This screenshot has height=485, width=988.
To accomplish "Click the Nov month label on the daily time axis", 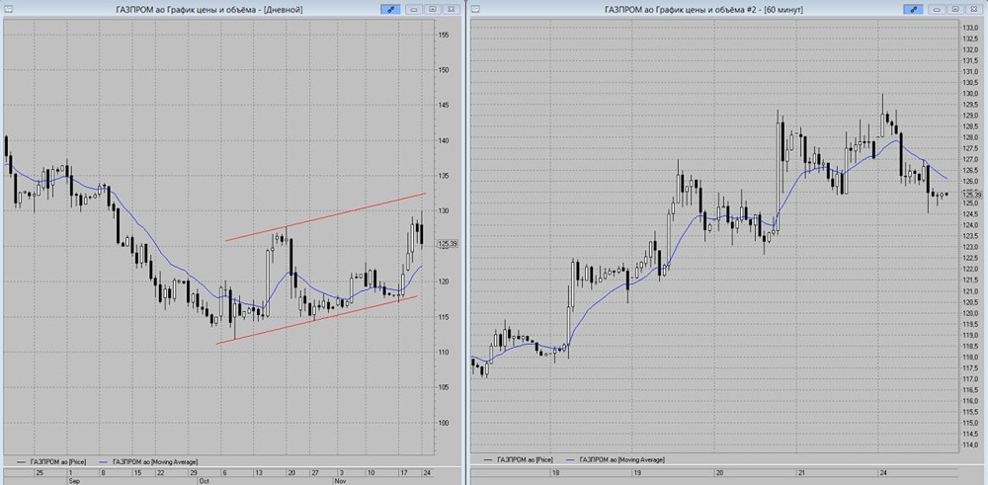I will [x=342, y=479].
